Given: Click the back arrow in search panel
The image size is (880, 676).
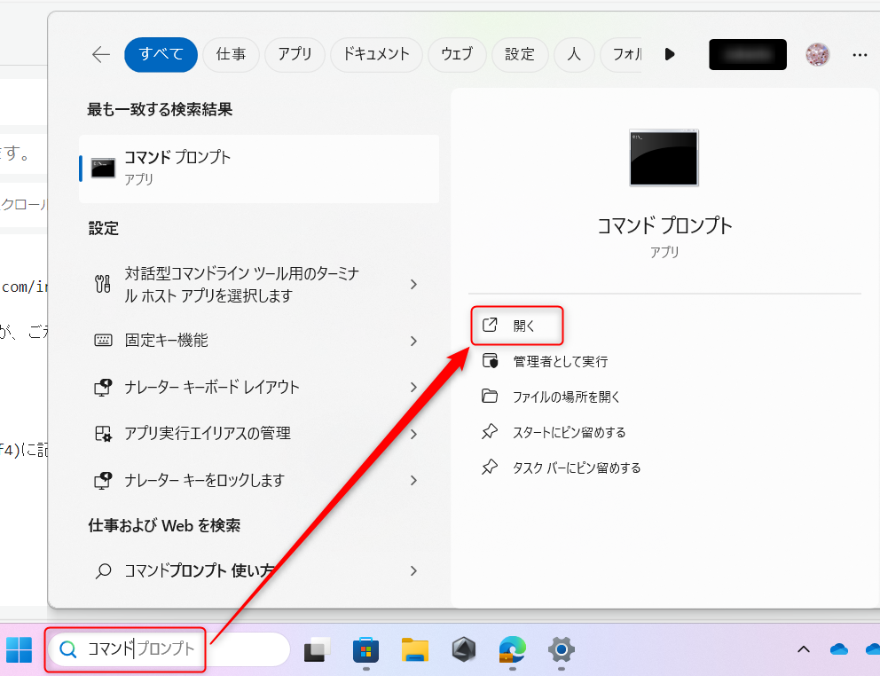Looking at the screenshot, I should pos(101,54).
